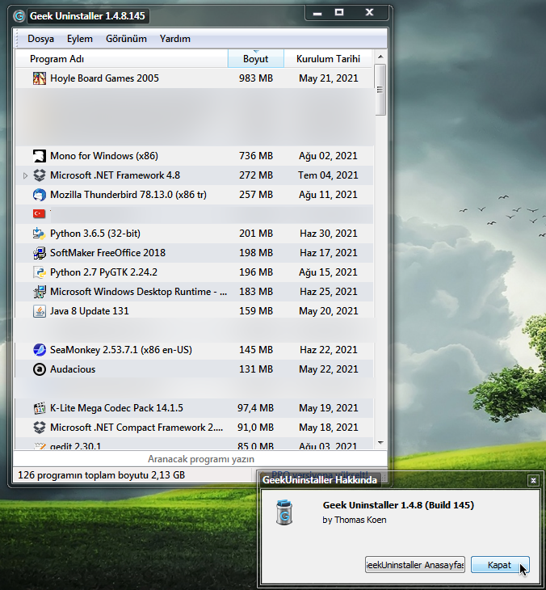546x590 pixels.
Task: Select the Audacious entry
Action: (194, 369)
